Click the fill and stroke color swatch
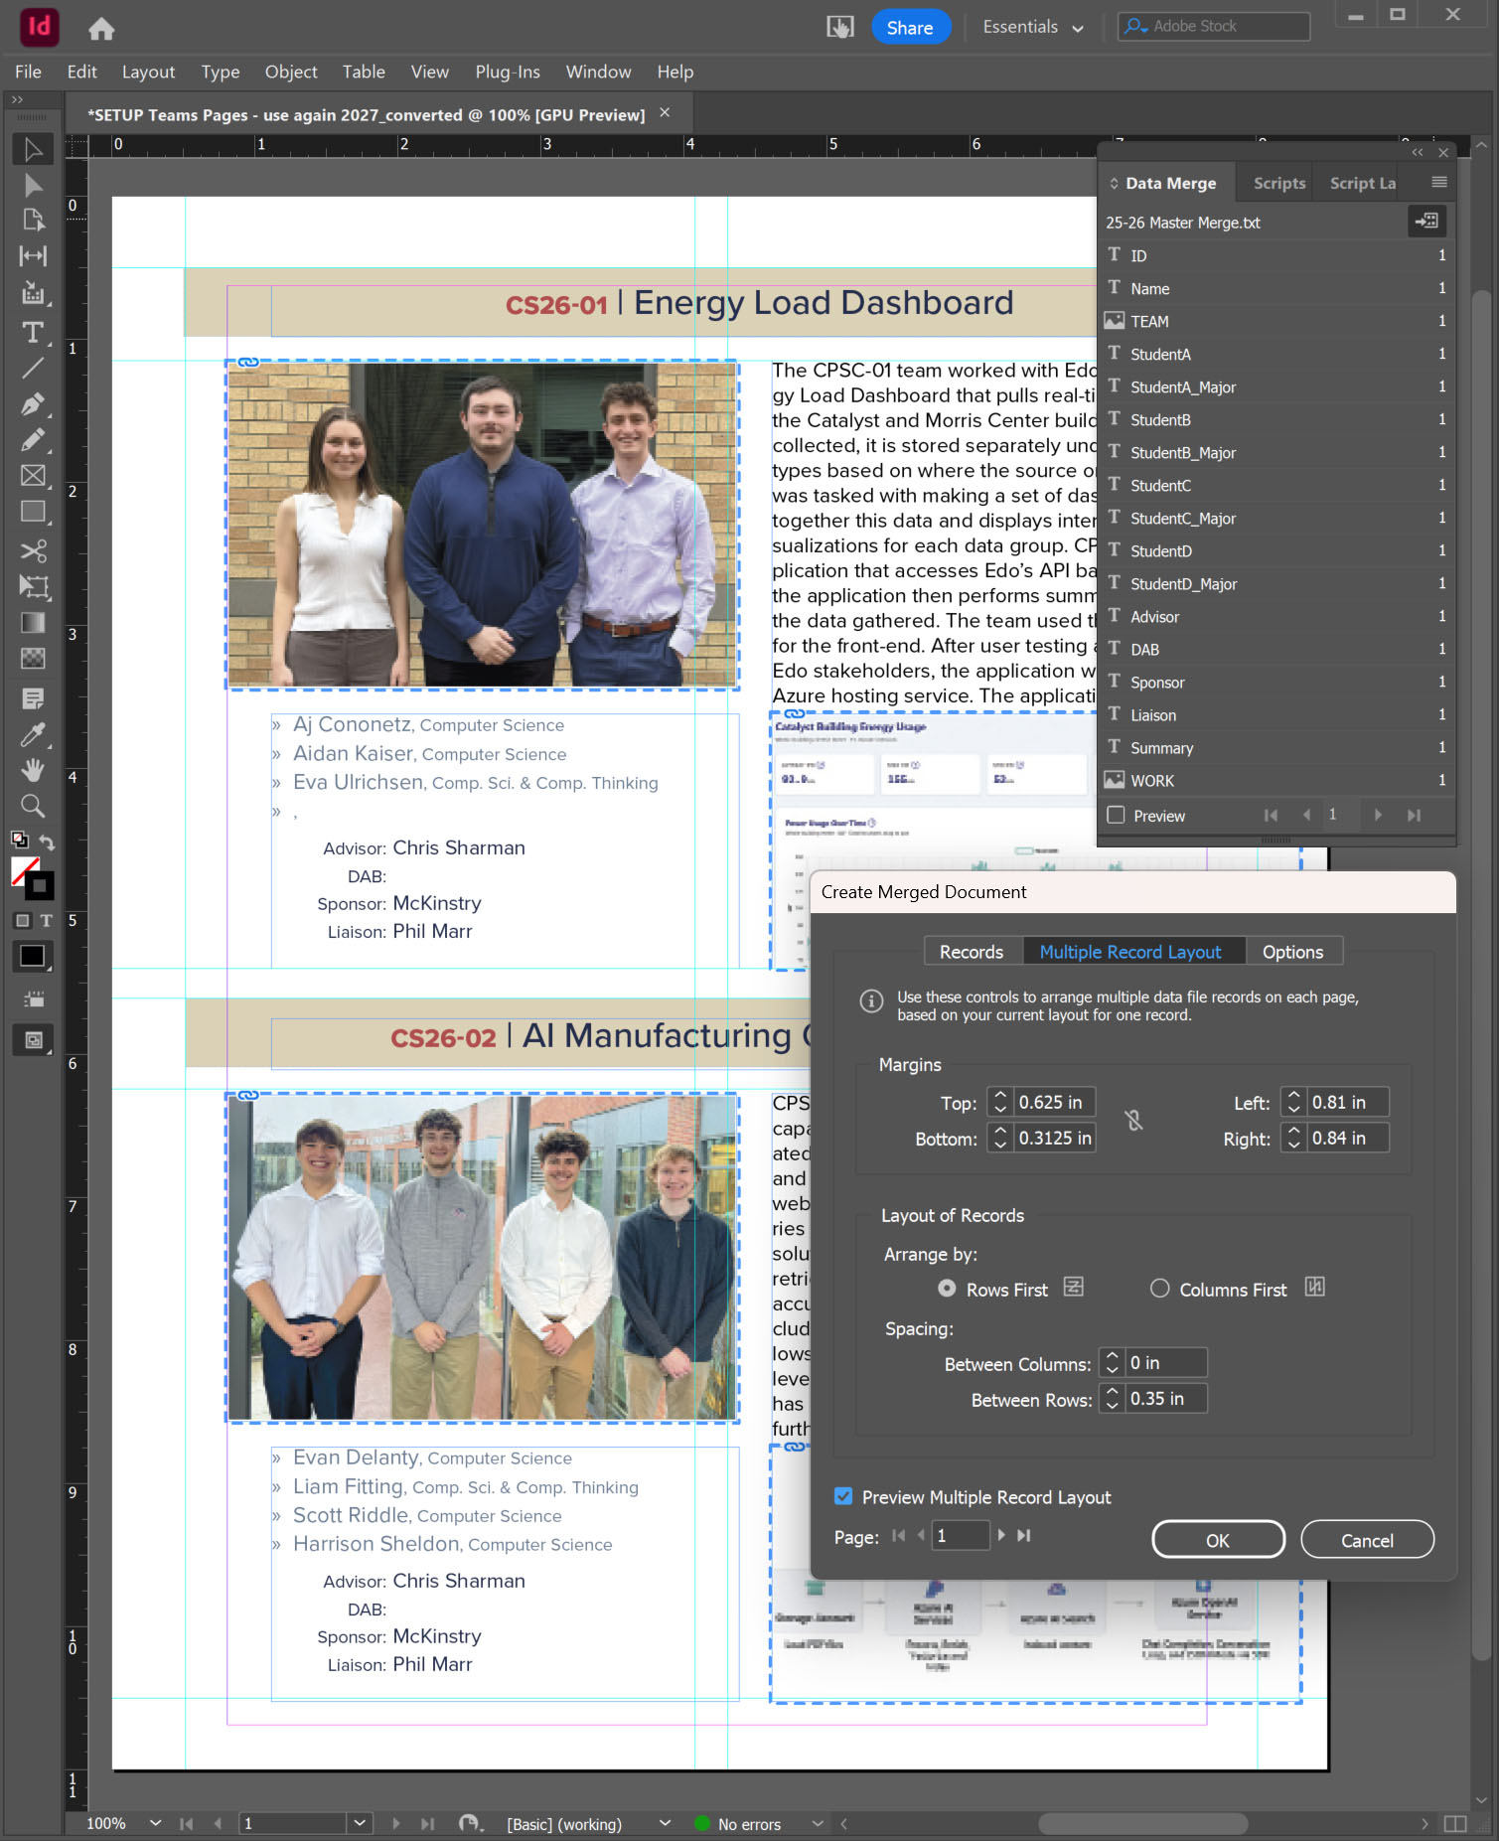The image size is (1499, 1841). (x=29, y=876)
